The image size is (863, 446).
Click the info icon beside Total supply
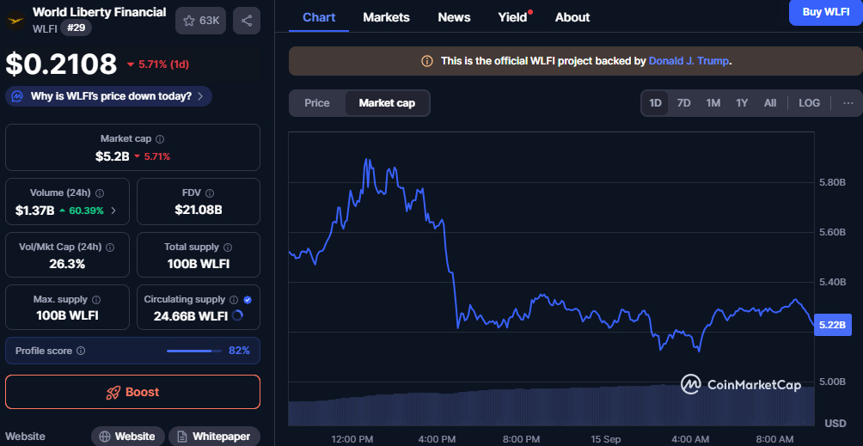[x=228, y=247]
